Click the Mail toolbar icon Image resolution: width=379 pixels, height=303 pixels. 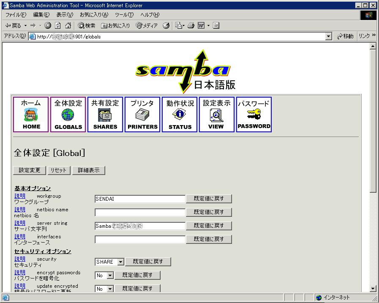pyautogui.click(x=179, y=25)
